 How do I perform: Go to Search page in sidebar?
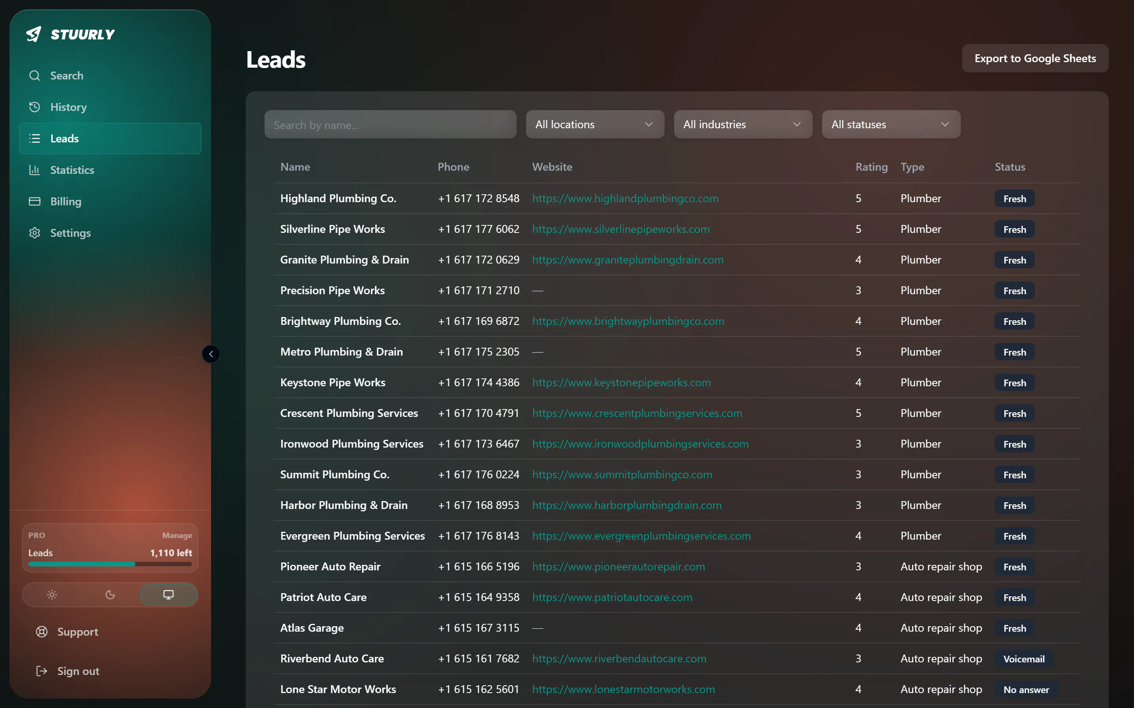click(x=110, y=76)
